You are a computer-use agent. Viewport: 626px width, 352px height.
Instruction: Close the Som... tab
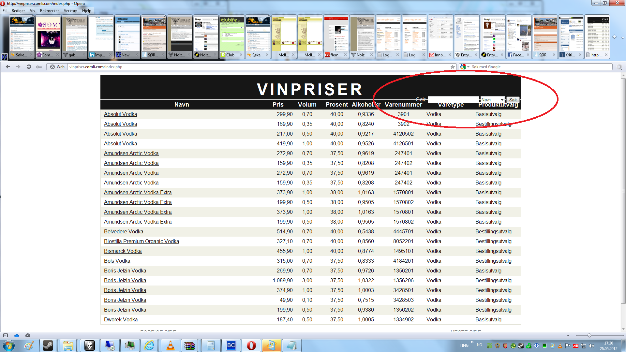[58, 55]
